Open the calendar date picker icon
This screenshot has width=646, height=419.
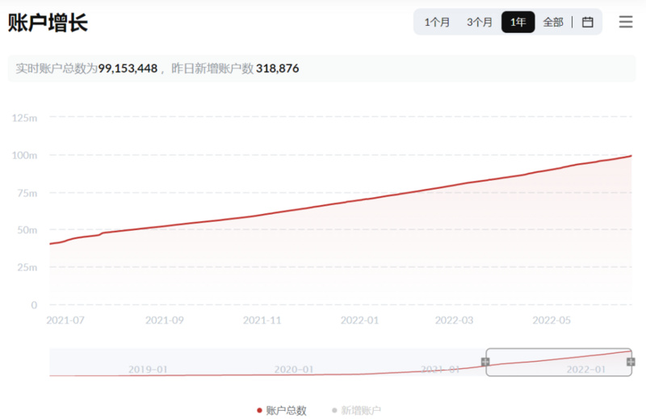click(x=588, y=22)
